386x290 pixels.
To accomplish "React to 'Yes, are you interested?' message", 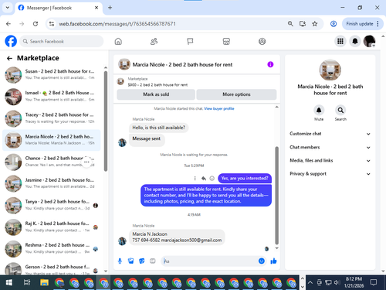I will (x=212, y=179).
